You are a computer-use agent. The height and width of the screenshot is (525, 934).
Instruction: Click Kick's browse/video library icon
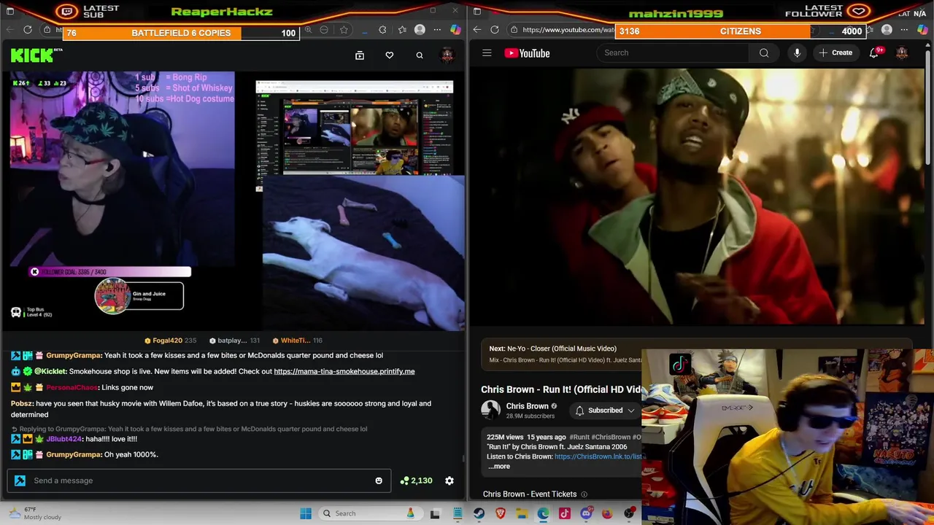(x=360, y=55)
